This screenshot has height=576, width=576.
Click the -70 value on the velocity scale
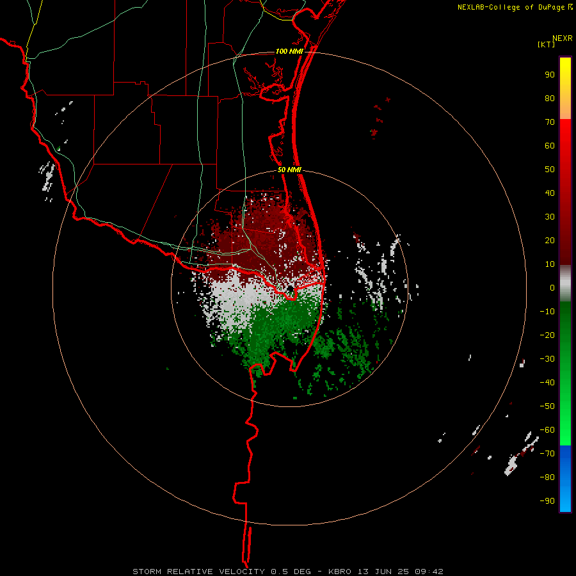tap(547, 454)
